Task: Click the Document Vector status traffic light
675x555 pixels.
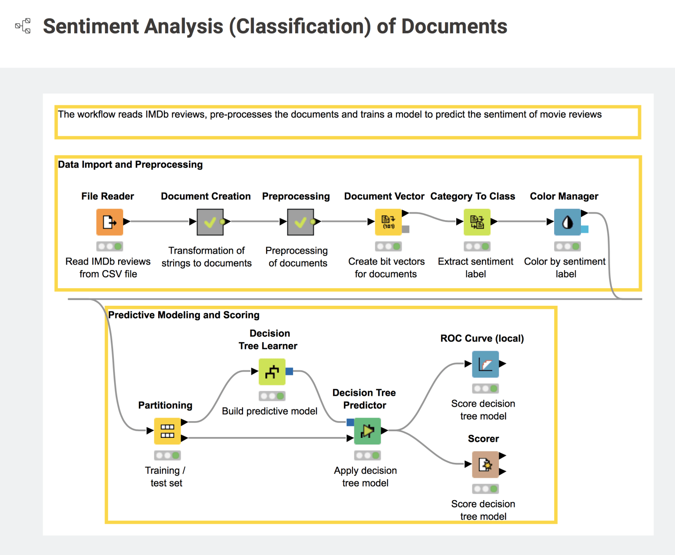Action: [x=388, y=246]
